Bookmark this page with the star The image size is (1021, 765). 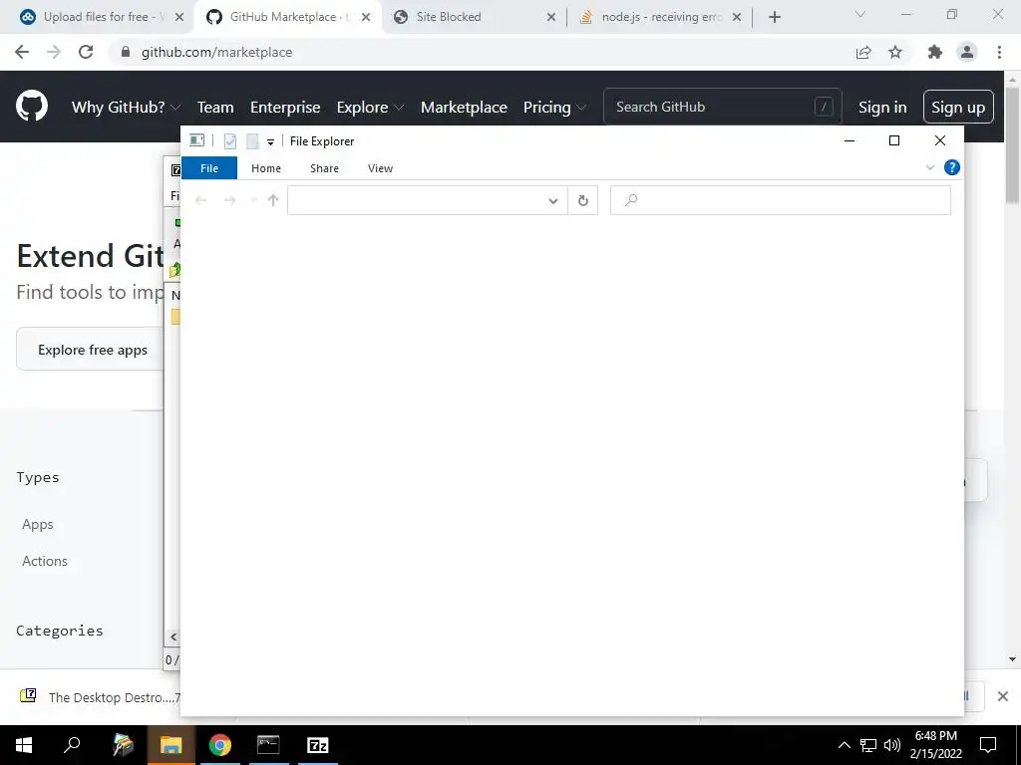pyautogui.click(x=895, y=52)
